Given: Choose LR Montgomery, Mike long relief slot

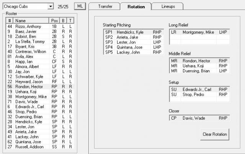Looking at the screenshot, I should [x=199, y=32].
